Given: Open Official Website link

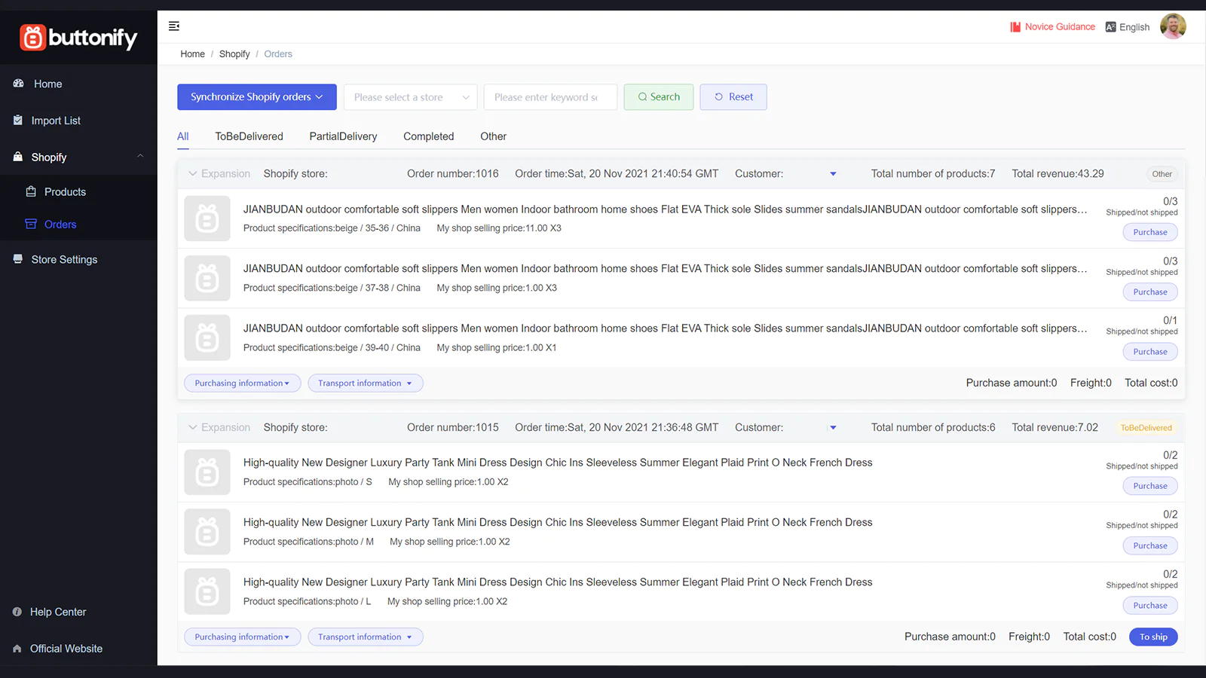Looking at the screenshot, I should (x=66, y=649).
